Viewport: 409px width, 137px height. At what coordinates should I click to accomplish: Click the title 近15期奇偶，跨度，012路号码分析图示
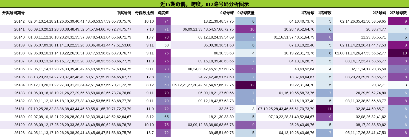204,4
